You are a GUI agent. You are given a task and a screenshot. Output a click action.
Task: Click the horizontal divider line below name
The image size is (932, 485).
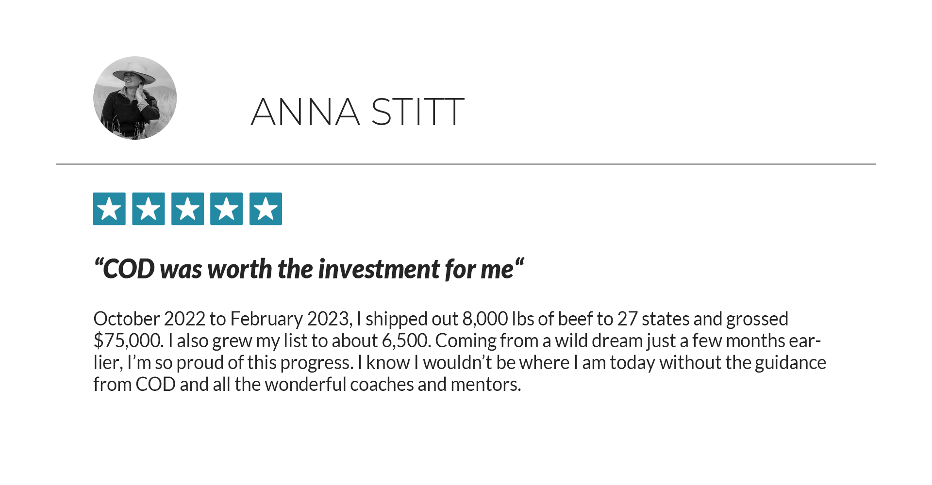(x=466, y=164)
